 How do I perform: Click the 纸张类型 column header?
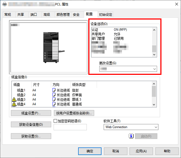[84, 85]
